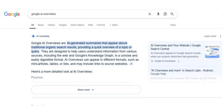Image resolution: width=223 pixels, height=111 pixels.
Task: Clear the search query with the X icon
Action: point(150,14)
